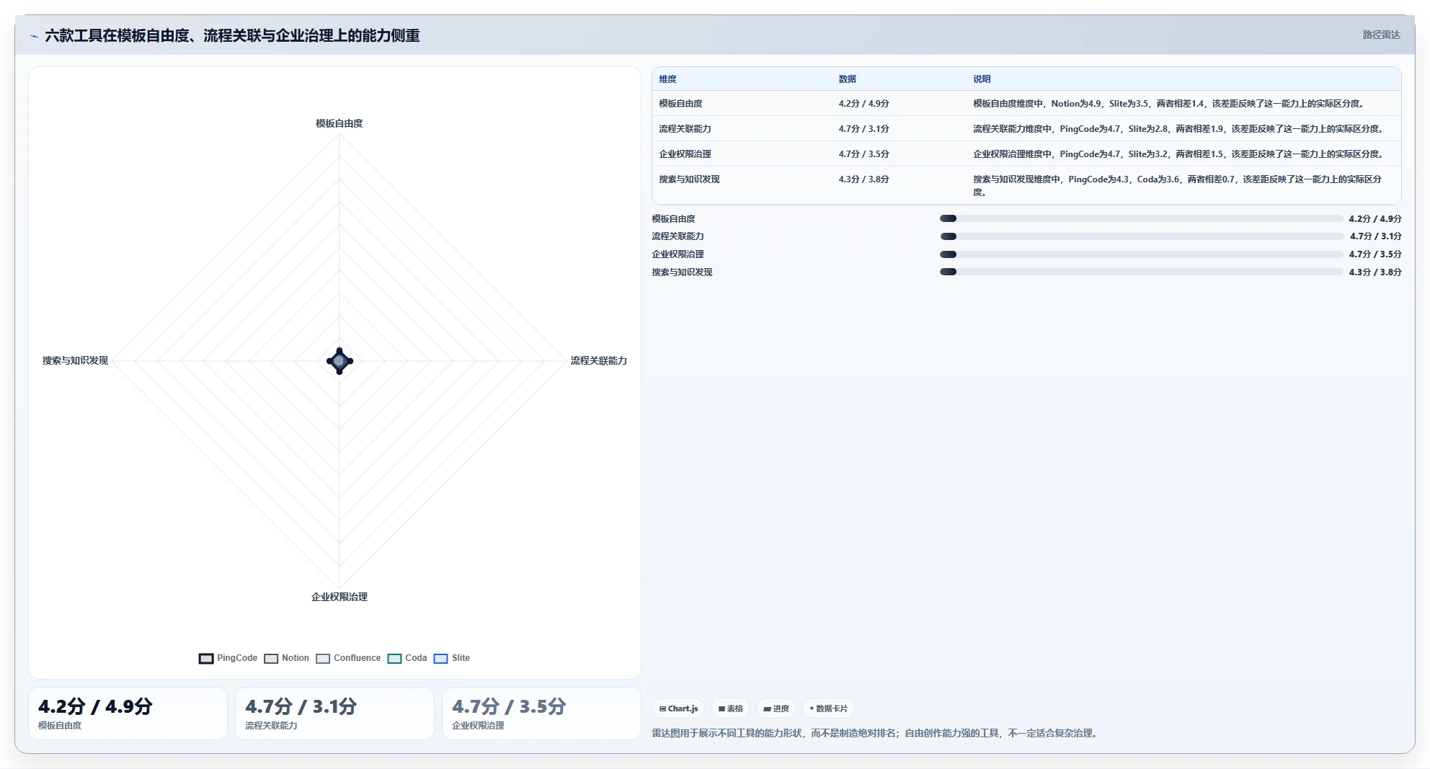
Task: Click the small icon before the page title
Action: click(34, 36)
